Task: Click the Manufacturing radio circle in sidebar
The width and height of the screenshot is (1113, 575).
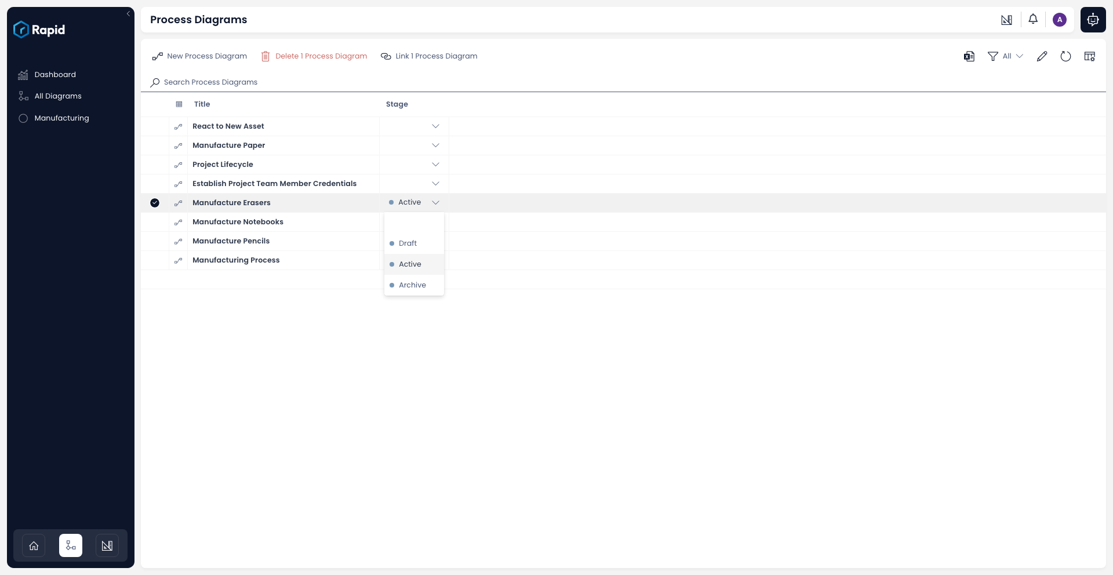Action: tap(23, 118)
